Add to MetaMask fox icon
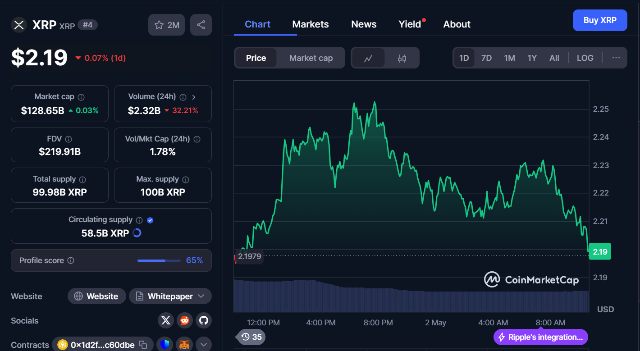This screenshot has height=351, width=640. coord(185,345)
